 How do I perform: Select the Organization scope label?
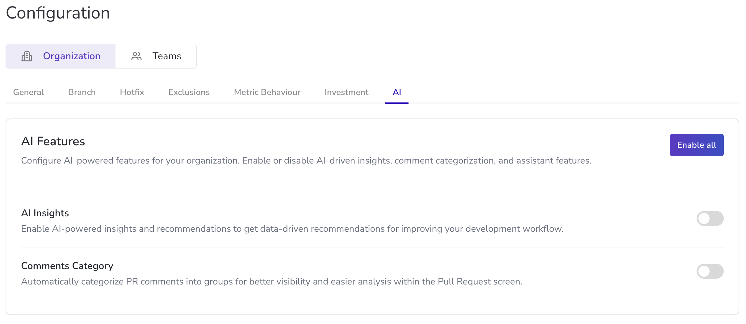[72, 56]
